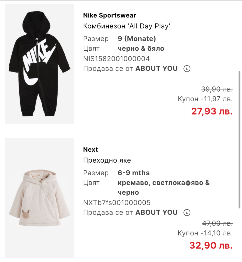Image resolution: width=242 pixels, height=262 pixels.
Task: Click the crossed-out 47,00 лв. price
Action: click(x=217, y=223)
